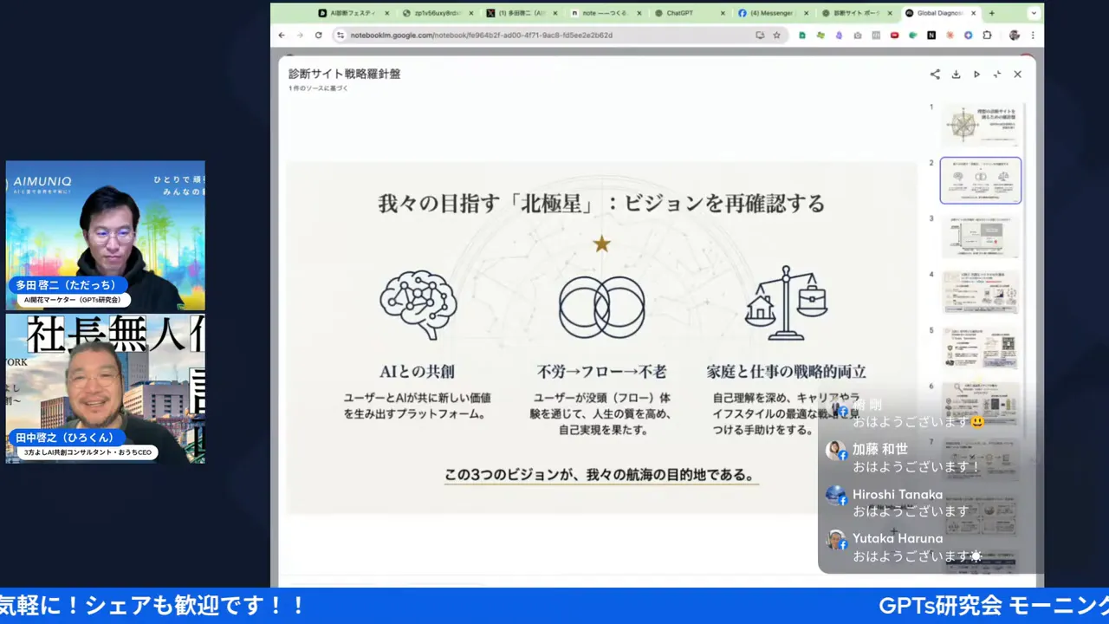Share the slide deck via share icon
This screenshot has width=1109, height=624.
point(935,75)
